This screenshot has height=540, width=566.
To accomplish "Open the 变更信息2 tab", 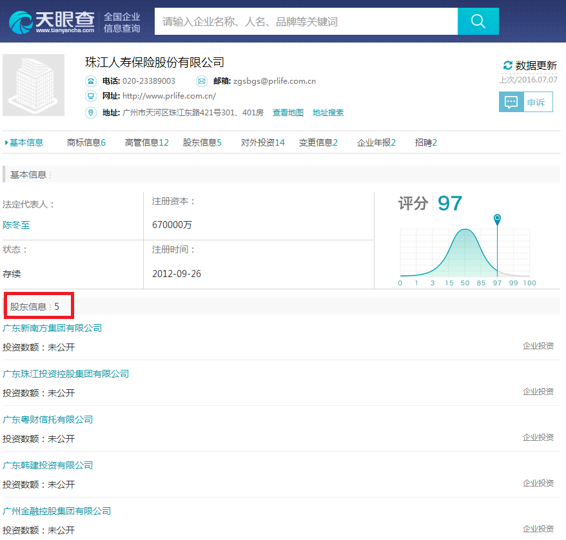I will pyautogui.click(x=318, y=142).
